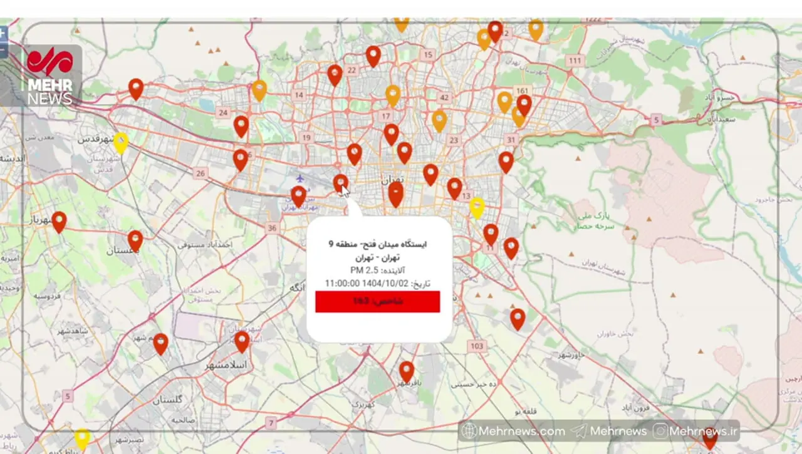The image size is (802, 454).
Task: Click the Mehr News logo
Action: coord(49,75)
